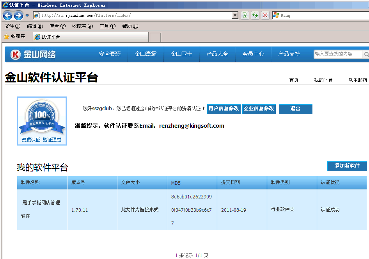This screenshot has height=259, width=369.
Task: Click the MD5 column header
Action: tap(192, 183)
